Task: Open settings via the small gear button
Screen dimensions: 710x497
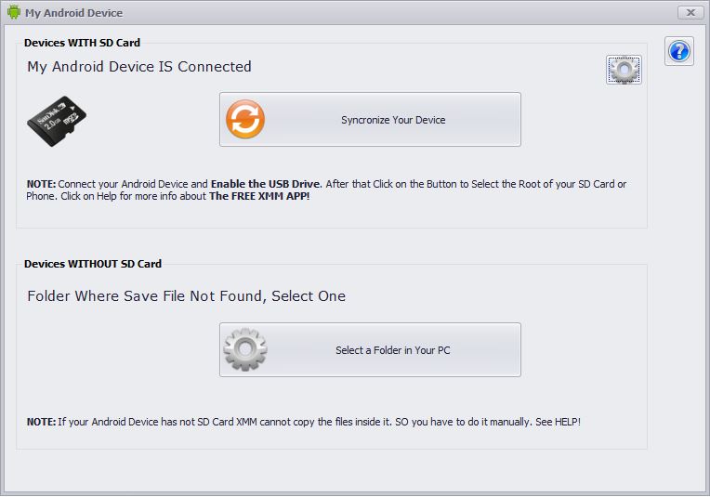Action: (624, 70)
